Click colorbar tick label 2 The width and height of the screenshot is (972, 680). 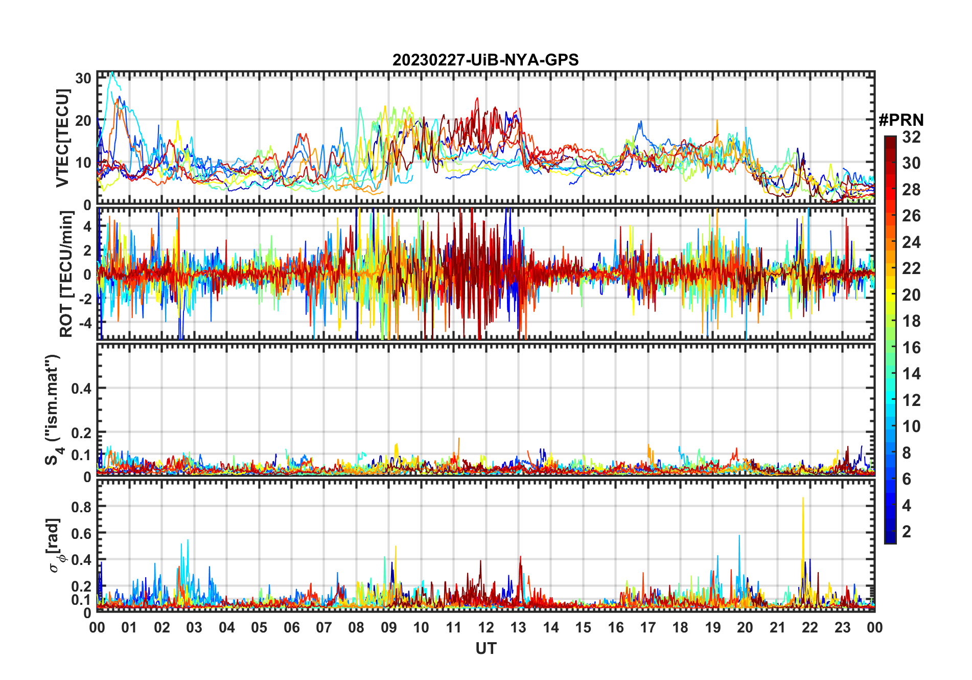click(907, 532)
